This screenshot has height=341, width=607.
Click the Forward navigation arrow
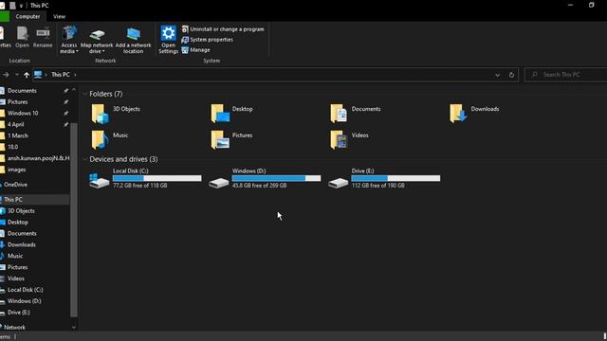point(6,75)
